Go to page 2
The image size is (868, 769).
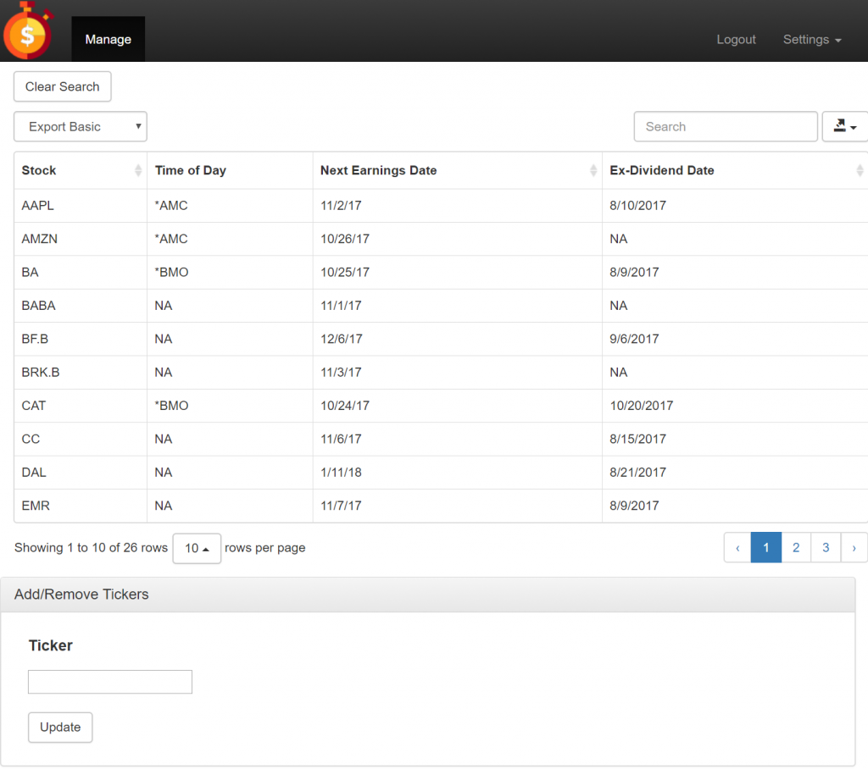pyautogui.click(x=796, y=548)
